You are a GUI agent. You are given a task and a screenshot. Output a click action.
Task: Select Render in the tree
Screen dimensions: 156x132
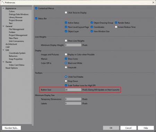pyautogui.click(x=9, y=62)
